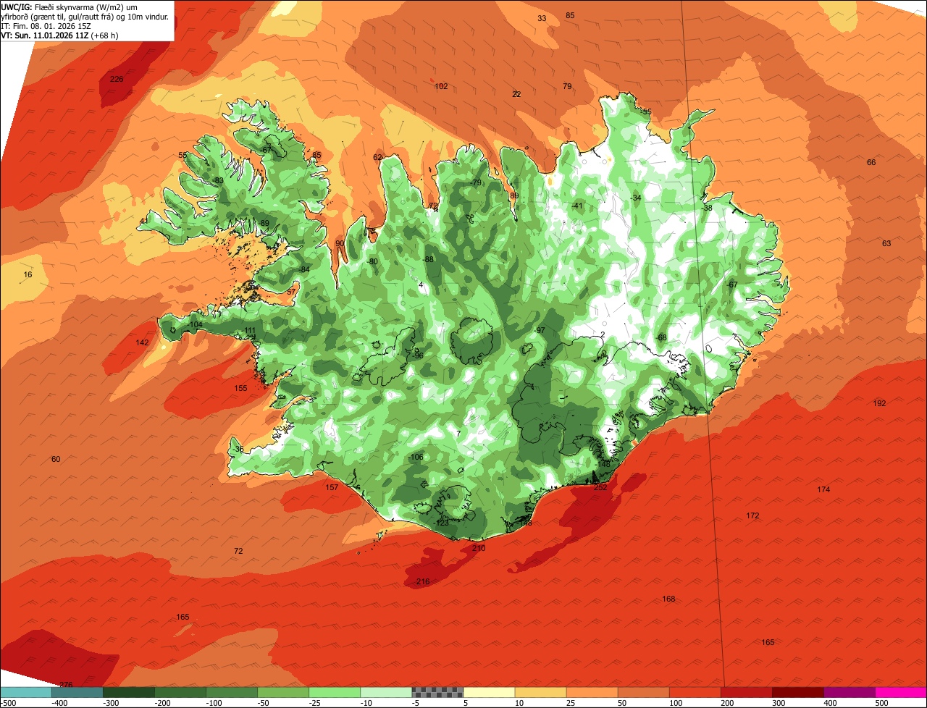Click the legend label 300
The image size is (927, 708).
pyautogui.click(x=779, y=703)
